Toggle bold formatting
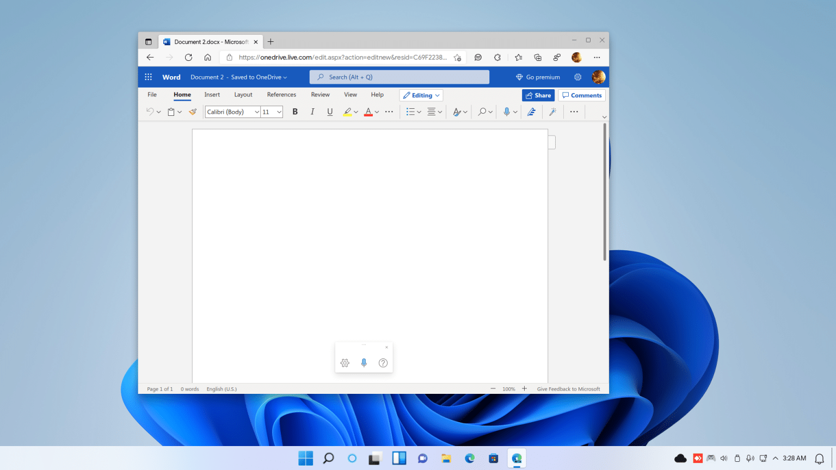 point(295,112)
